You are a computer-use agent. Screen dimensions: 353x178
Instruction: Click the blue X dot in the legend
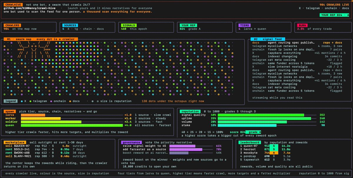coord(22,101)
